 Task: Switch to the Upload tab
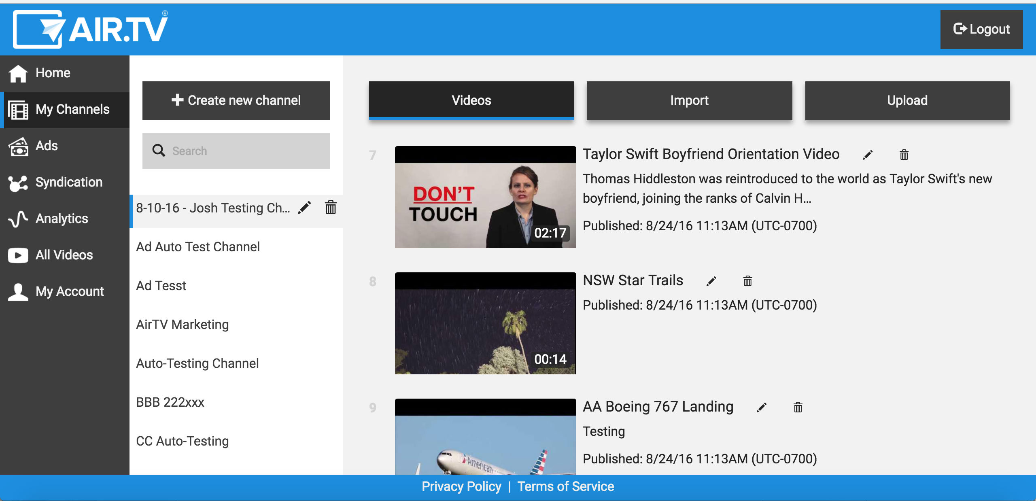coord(907,100)
